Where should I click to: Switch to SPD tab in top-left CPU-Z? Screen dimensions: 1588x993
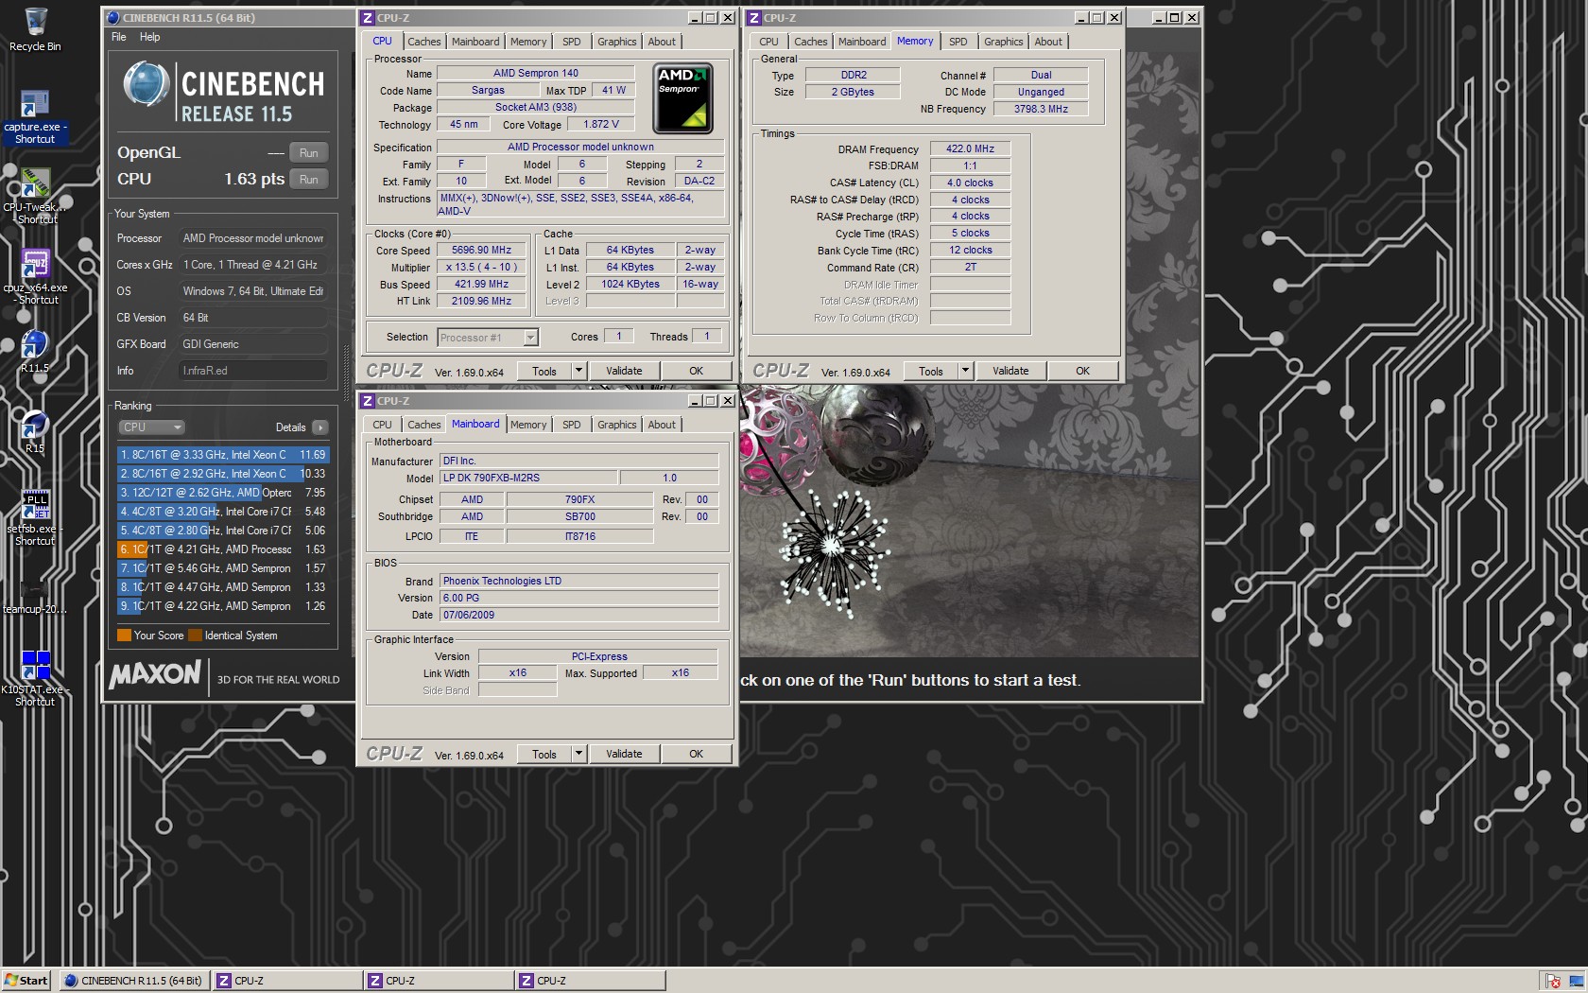point(571,42)
